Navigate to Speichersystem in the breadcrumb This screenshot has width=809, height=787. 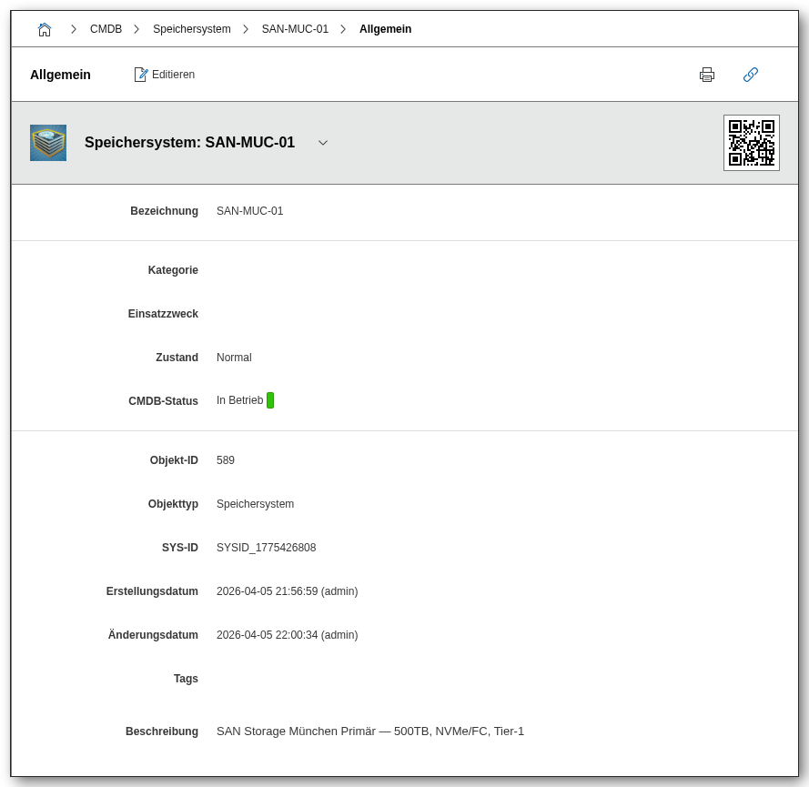point(191,29)
